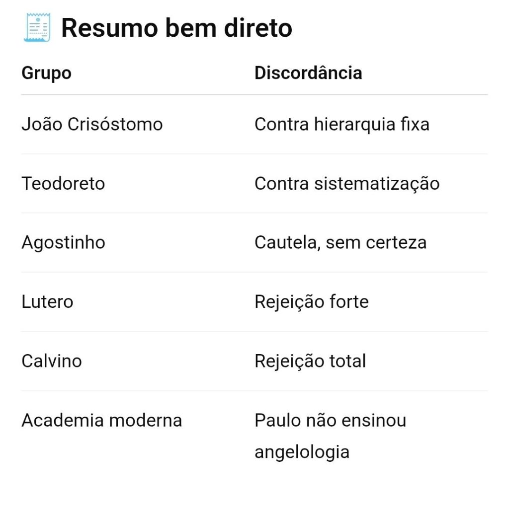Select the 'Contra hierarquia fixa' cell
This screenshot has width=509, height=508.
tap(341, 124)
